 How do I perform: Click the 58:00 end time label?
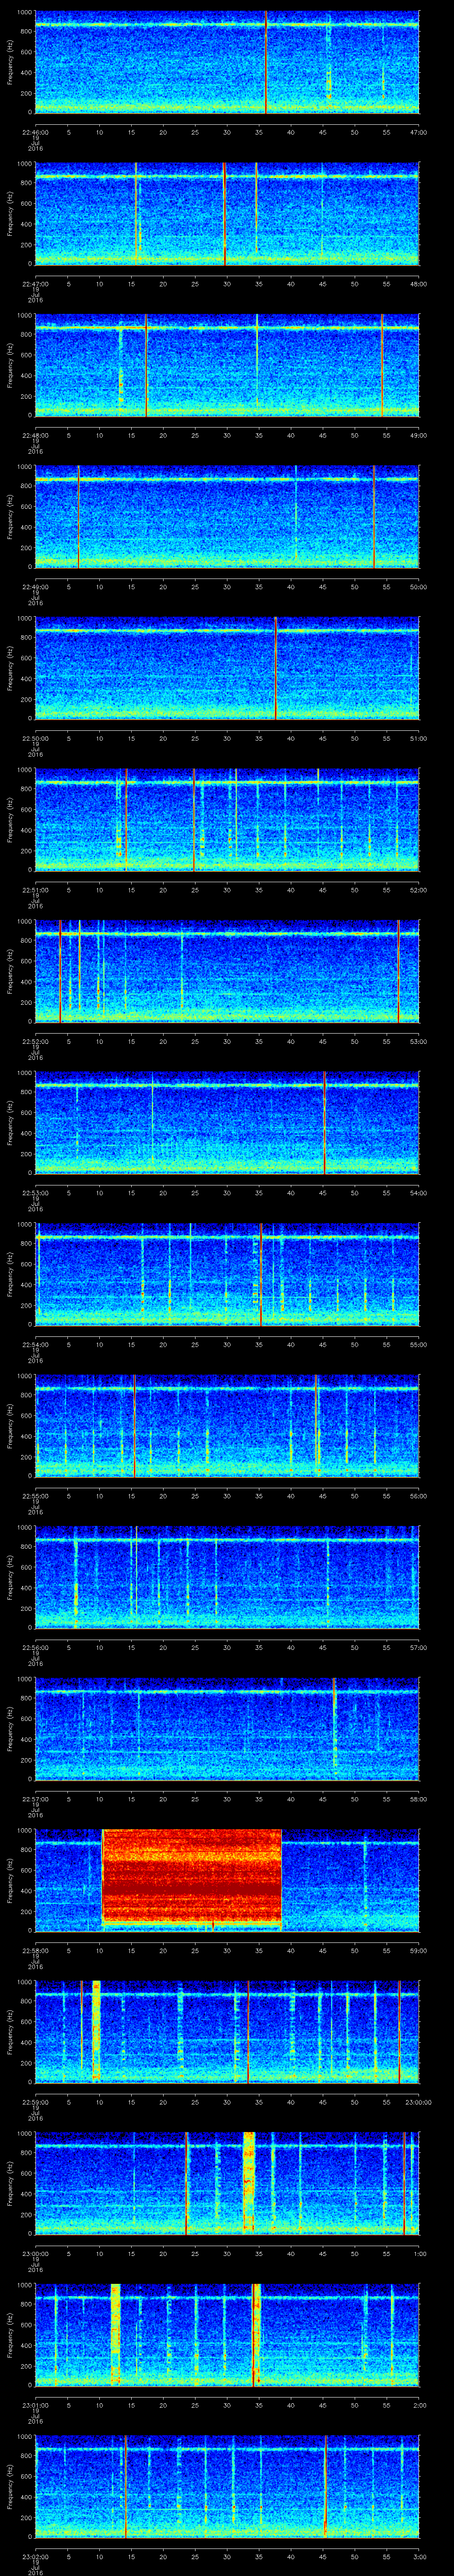point(418,1799)
